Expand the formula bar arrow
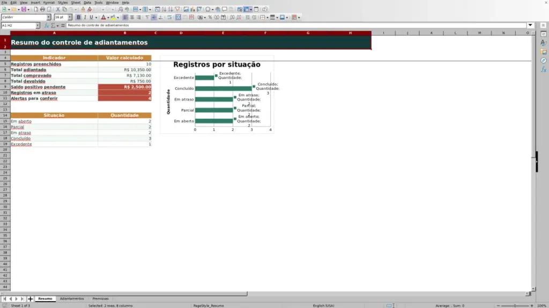Screen dimensions: 549x308 [530, 26]
